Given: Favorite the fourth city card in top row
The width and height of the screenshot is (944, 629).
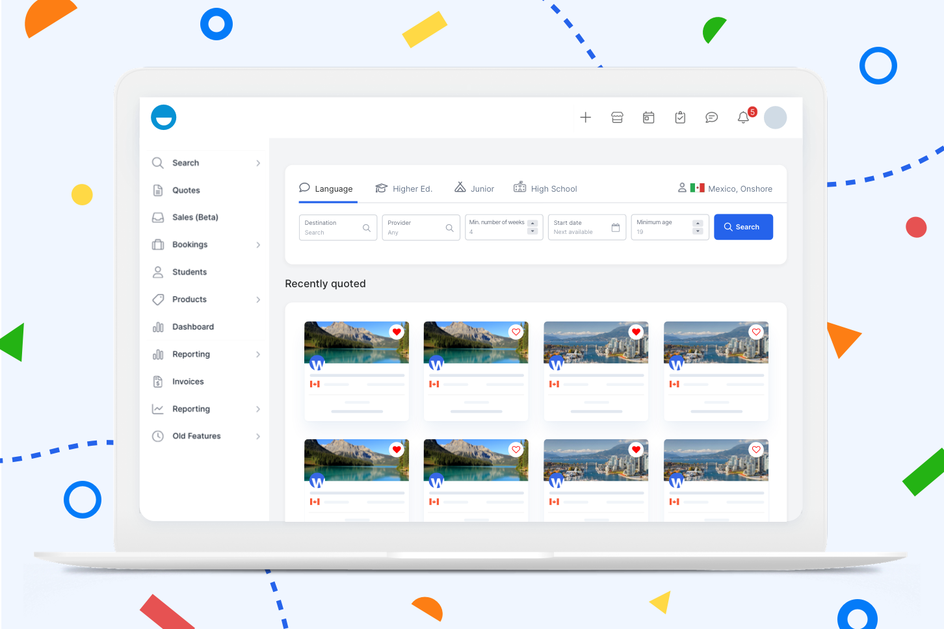Looking at the screenshot, I should click(756, 332).
